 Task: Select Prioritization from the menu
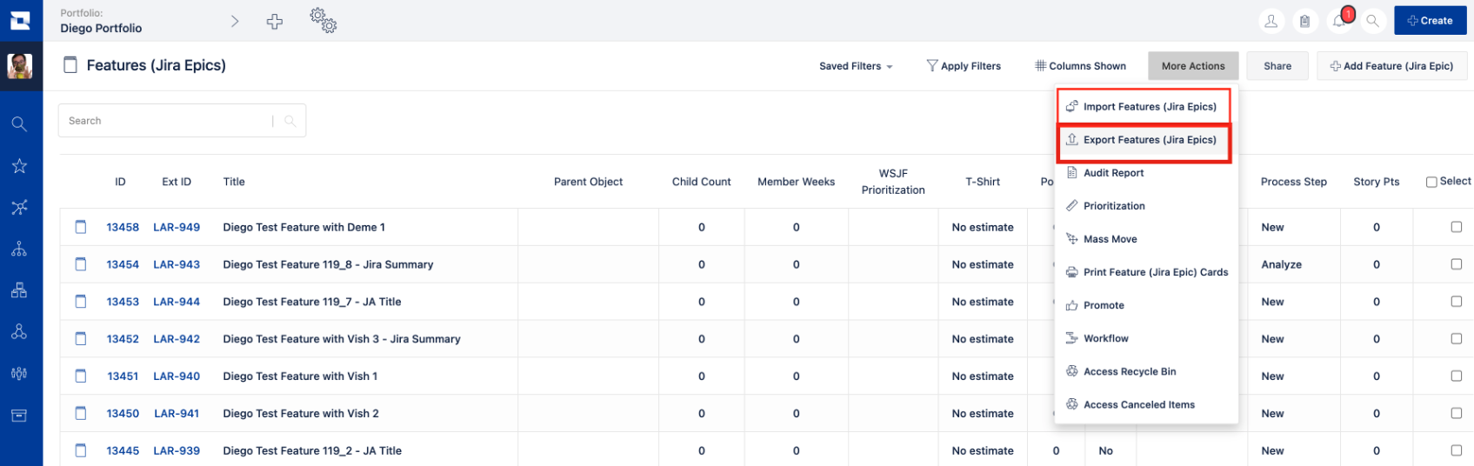click(1146, 206)
